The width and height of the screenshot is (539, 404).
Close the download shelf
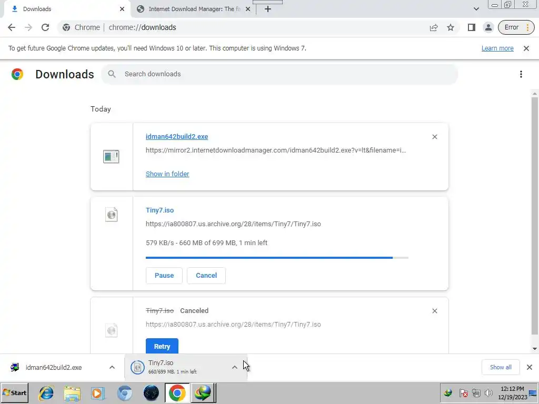530,367
